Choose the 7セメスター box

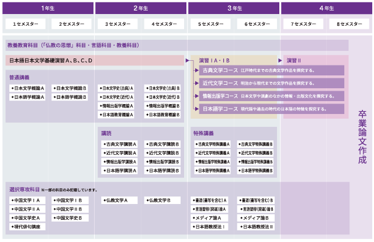point(301,25)
